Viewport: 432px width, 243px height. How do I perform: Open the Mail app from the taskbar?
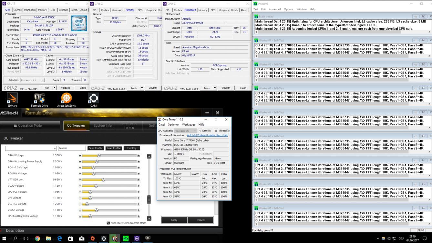[x=82, y=238]
